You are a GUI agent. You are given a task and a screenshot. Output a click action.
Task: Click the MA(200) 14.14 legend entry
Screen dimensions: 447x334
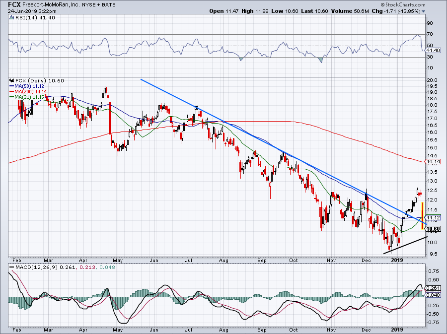28,92
